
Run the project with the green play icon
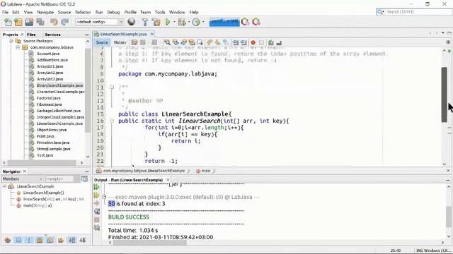pyautogui.click(x=168, y=22)
